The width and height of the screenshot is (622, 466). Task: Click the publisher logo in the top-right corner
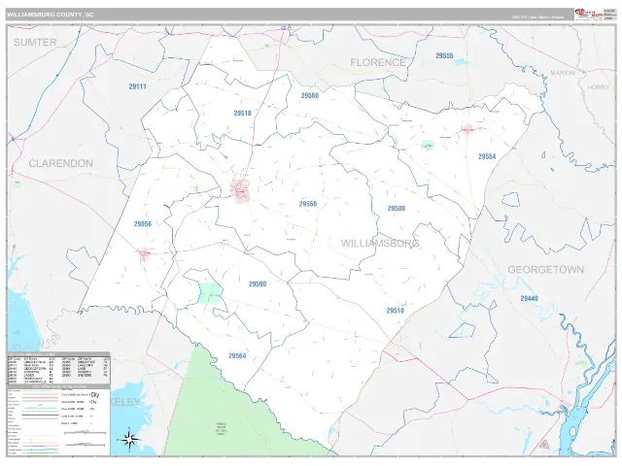click(589, 15)
